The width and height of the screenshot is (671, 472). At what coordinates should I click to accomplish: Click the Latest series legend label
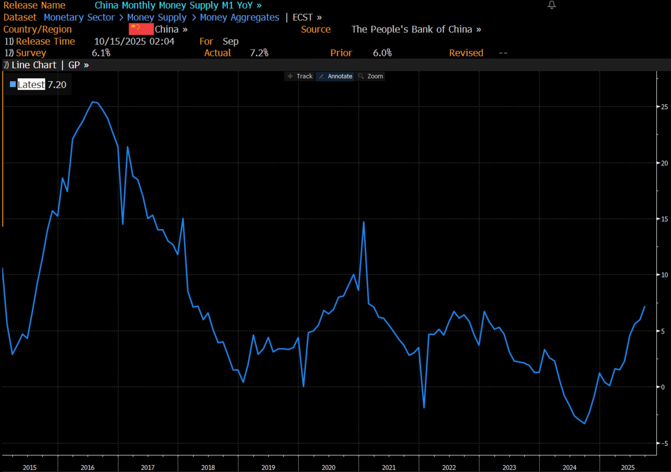(x=31, y=84)
